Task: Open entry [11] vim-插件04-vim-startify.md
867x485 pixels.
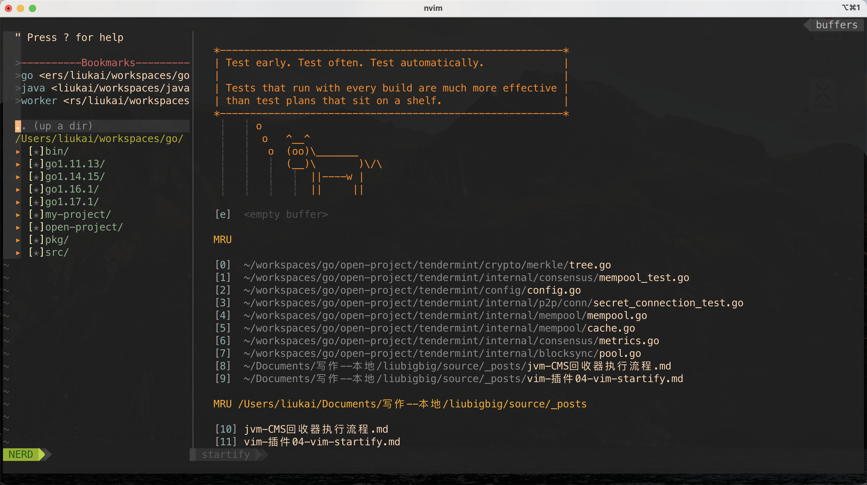Action: pos(308,442)
